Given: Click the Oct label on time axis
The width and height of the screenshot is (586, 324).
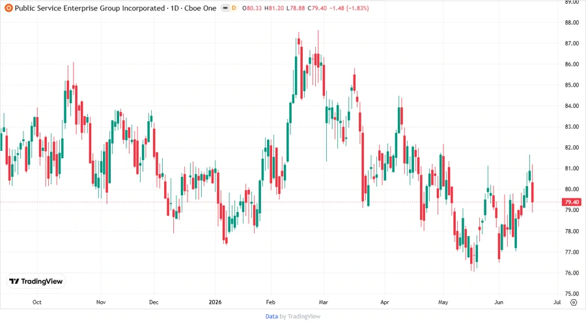Looking at the screenshot, I should (x=37, y=303).
